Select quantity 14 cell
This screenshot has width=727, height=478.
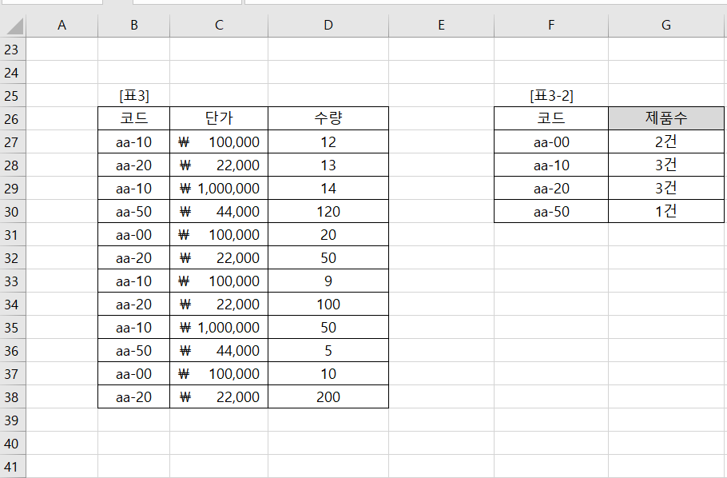328,189
